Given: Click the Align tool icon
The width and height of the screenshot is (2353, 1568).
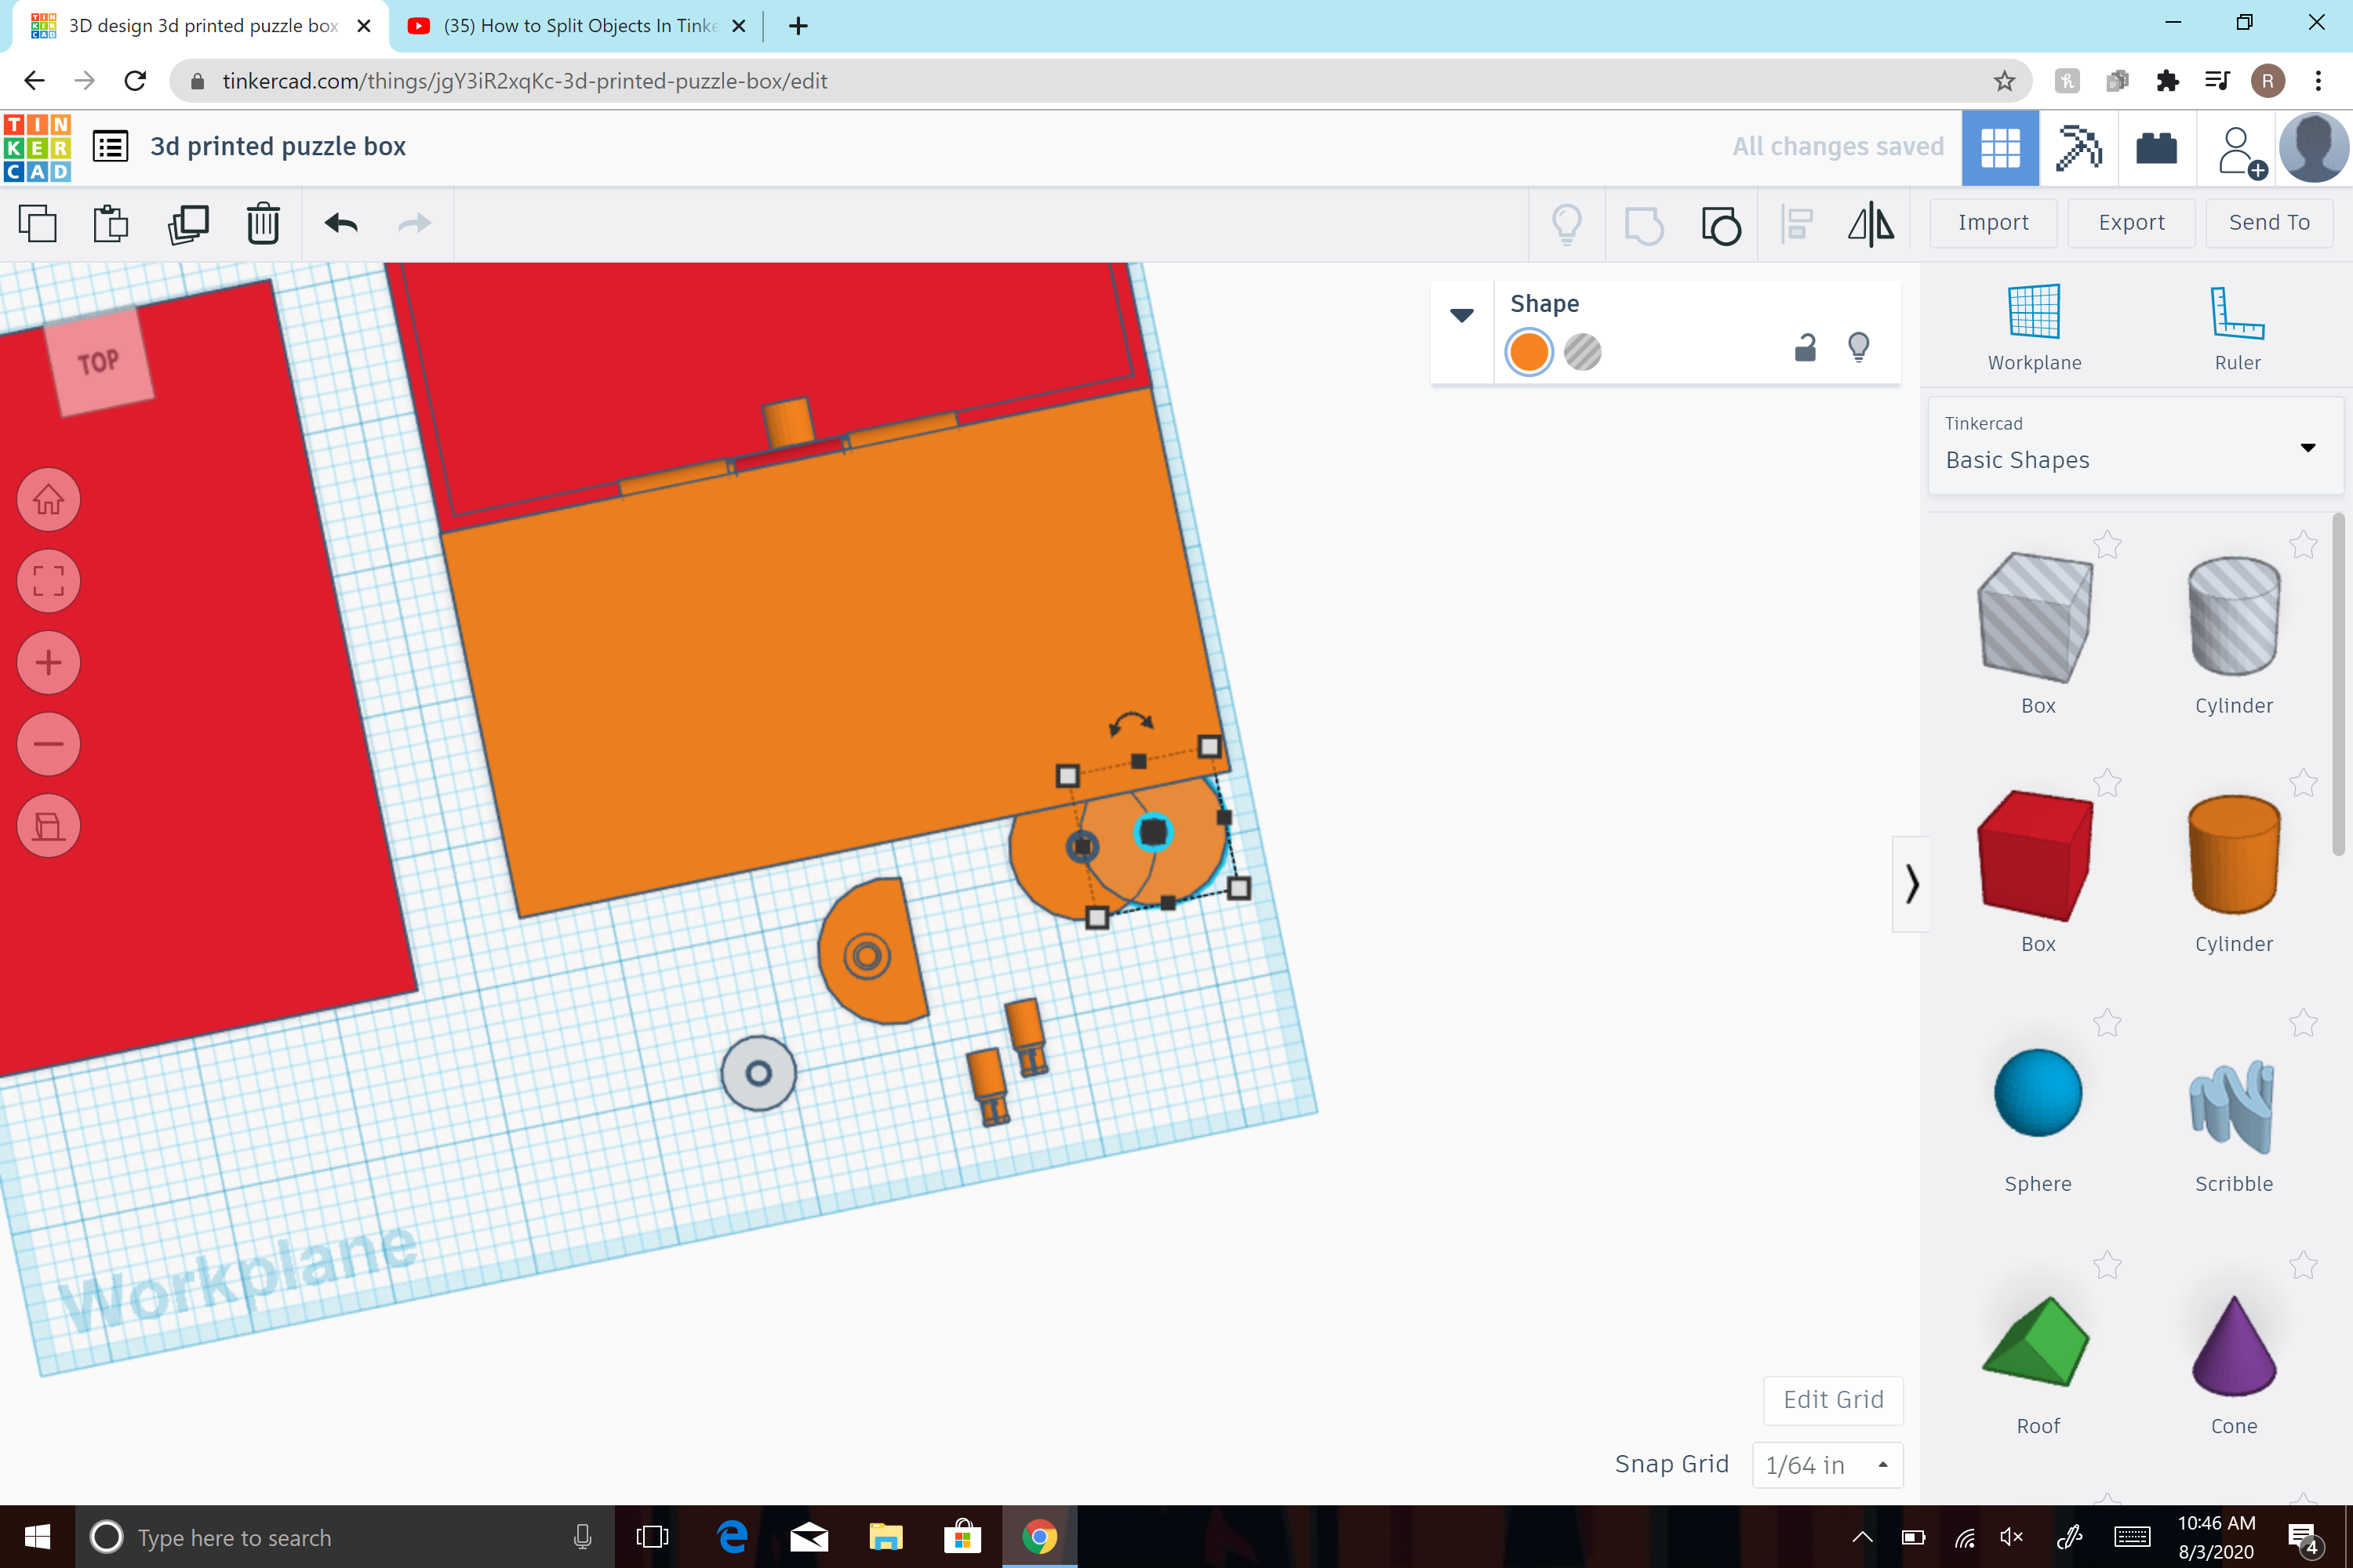Looking at the screenshot, I should coord(1797,223).
